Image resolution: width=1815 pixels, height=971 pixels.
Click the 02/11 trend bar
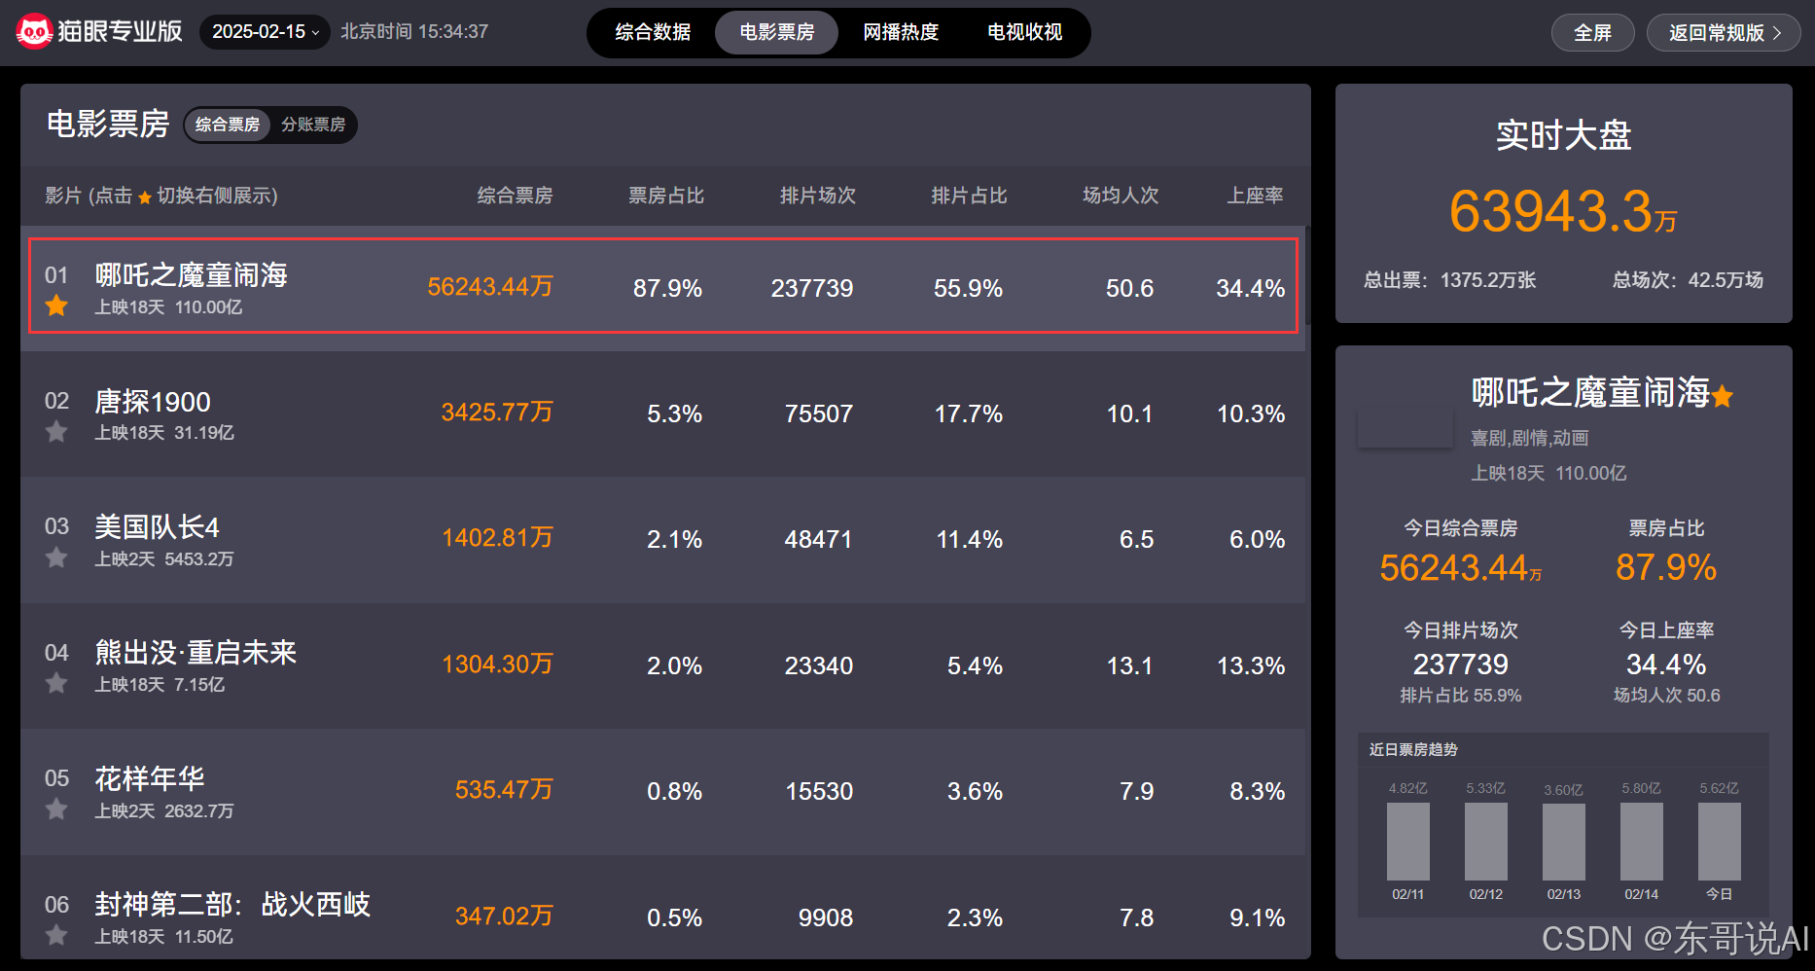pos(1407,842)
